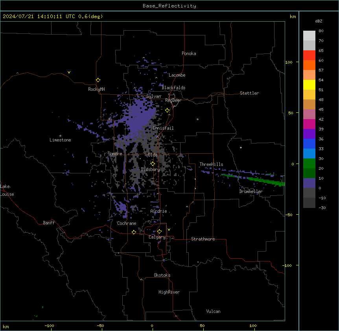Select the pink 45–42 dBZ legend swatch
The image size is (339, 331).
point(309,114)
